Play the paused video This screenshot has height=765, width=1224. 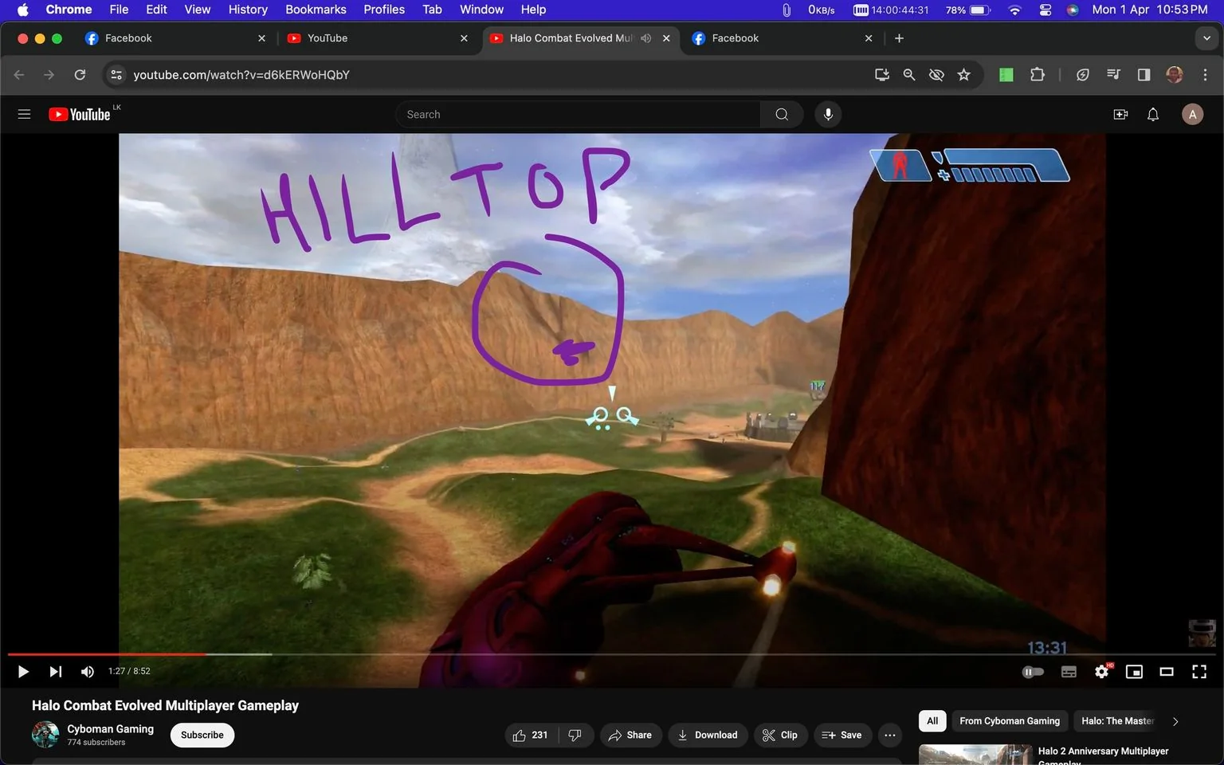click(23, 672)
